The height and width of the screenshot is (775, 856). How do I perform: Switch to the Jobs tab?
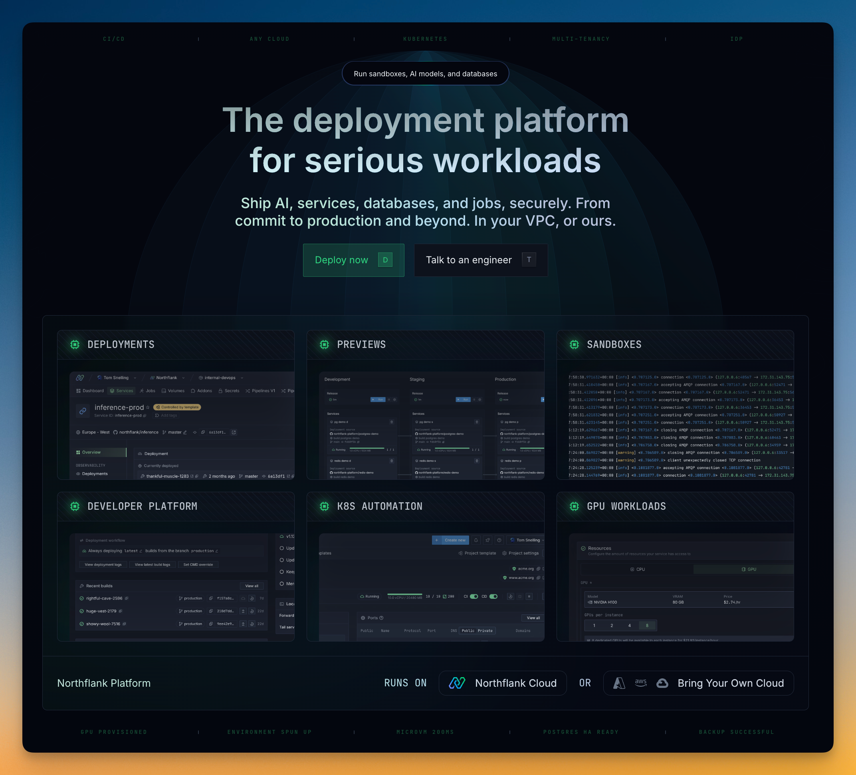pyautogui.click(x=148, y=391)
